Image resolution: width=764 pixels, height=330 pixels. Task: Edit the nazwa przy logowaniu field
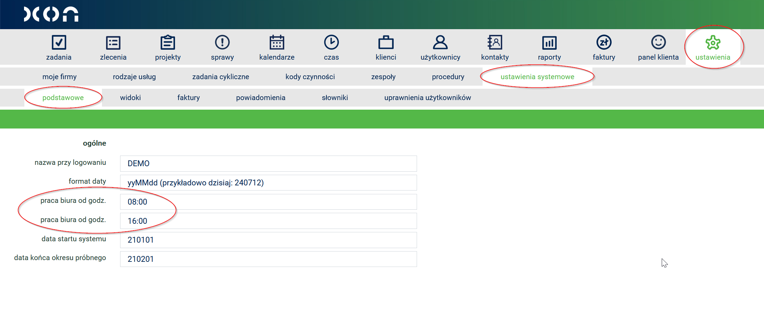[268, 163]
